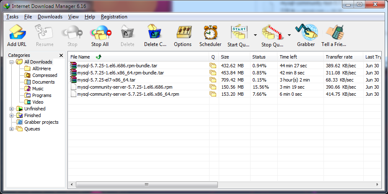Screen dimensions: 388x194
Task: Sort by the Status column header
Action: [x=264, y=57]
